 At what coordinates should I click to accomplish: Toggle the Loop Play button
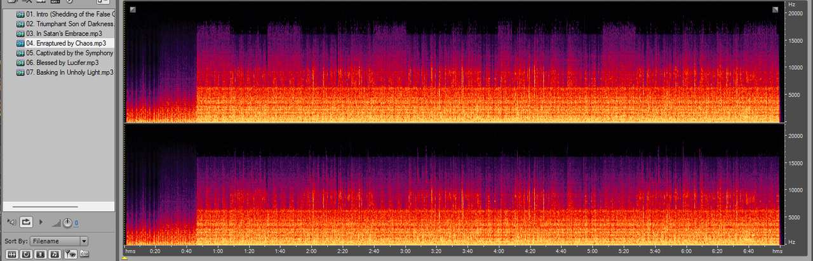click(x=26, y=222)
